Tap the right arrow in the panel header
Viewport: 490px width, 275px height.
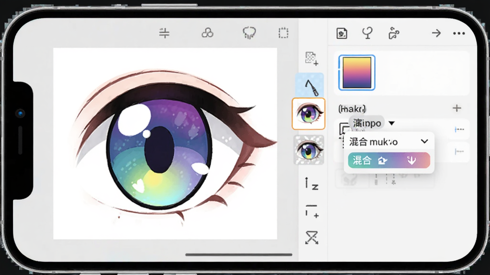click(x=436, y=33)
